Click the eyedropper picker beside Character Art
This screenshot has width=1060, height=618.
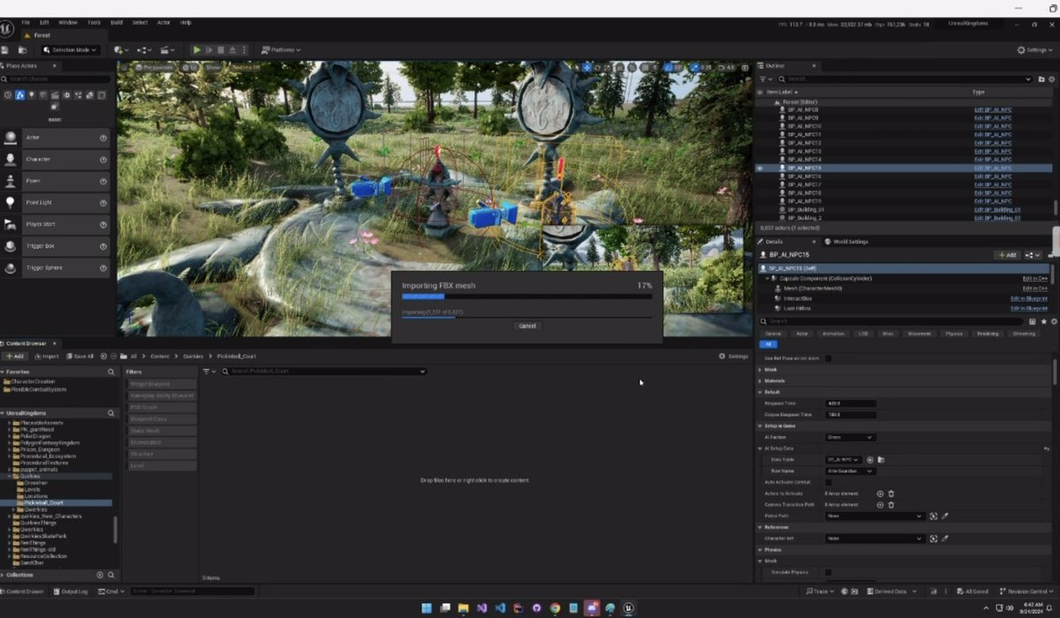[944, 539]
